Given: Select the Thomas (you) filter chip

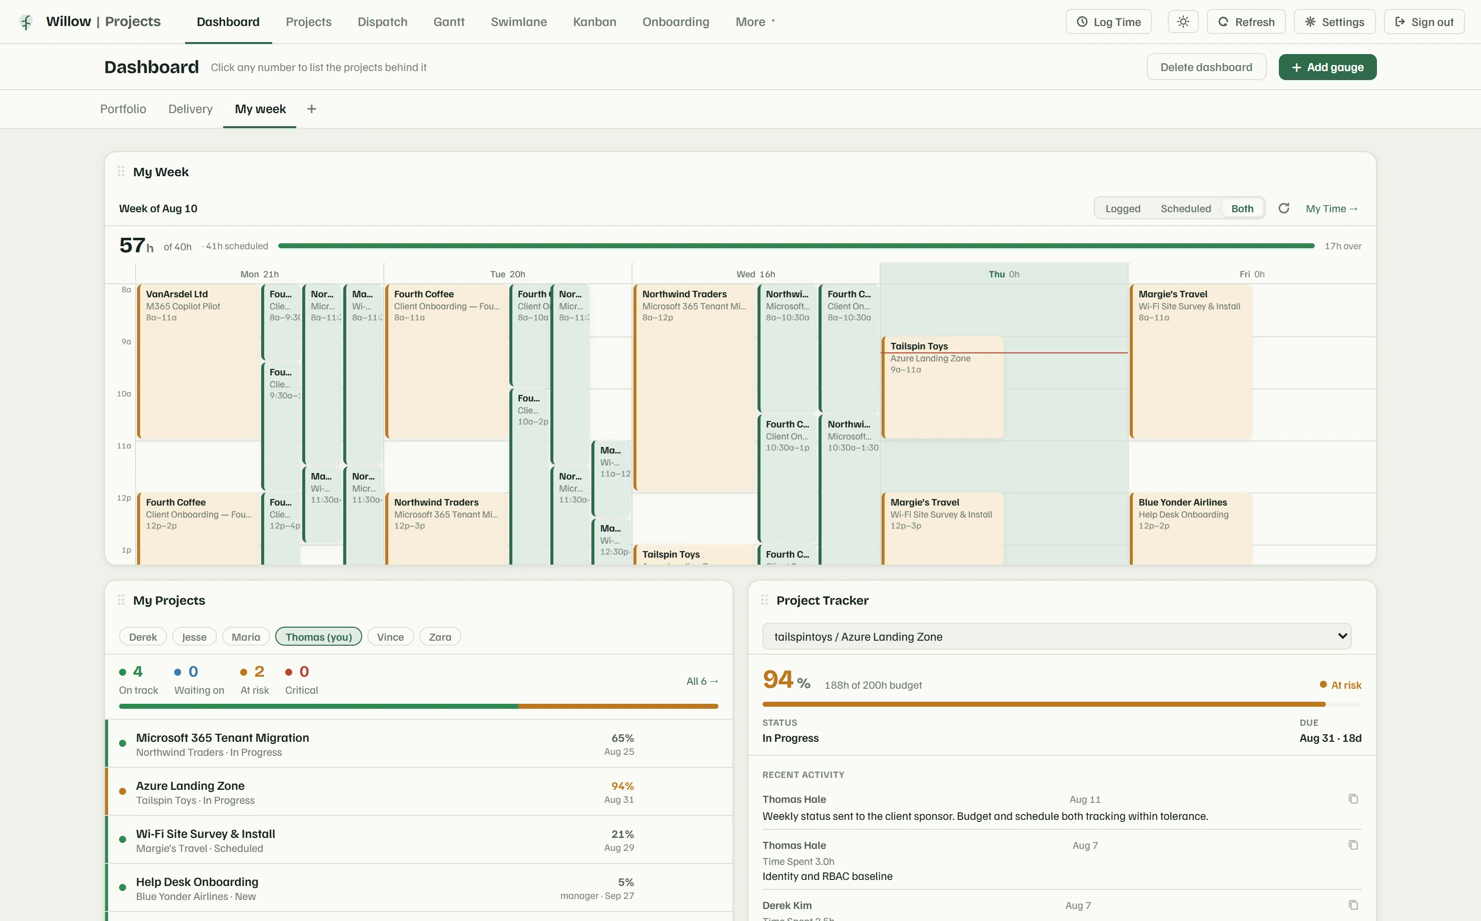Looking at the screenshot, I should [x=318, y=637].
